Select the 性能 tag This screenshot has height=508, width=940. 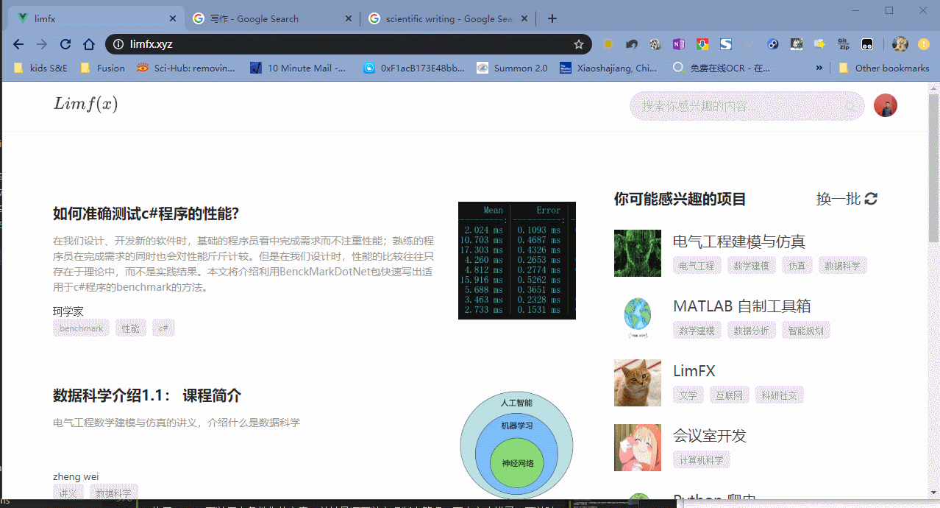[131, 328]
